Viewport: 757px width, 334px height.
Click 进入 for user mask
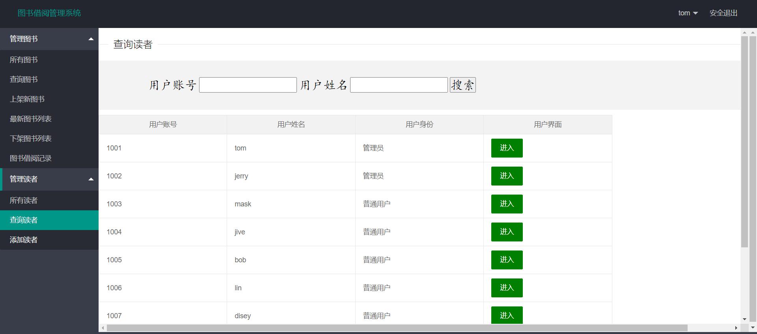[x=507, y=204]
